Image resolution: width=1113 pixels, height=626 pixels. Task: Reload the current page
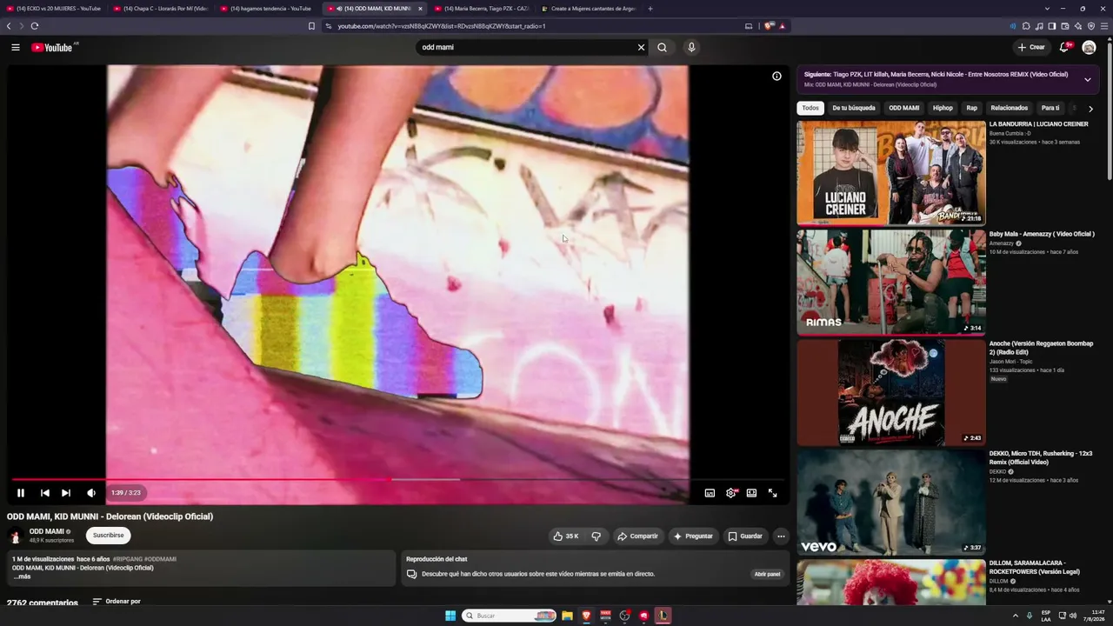35,26
